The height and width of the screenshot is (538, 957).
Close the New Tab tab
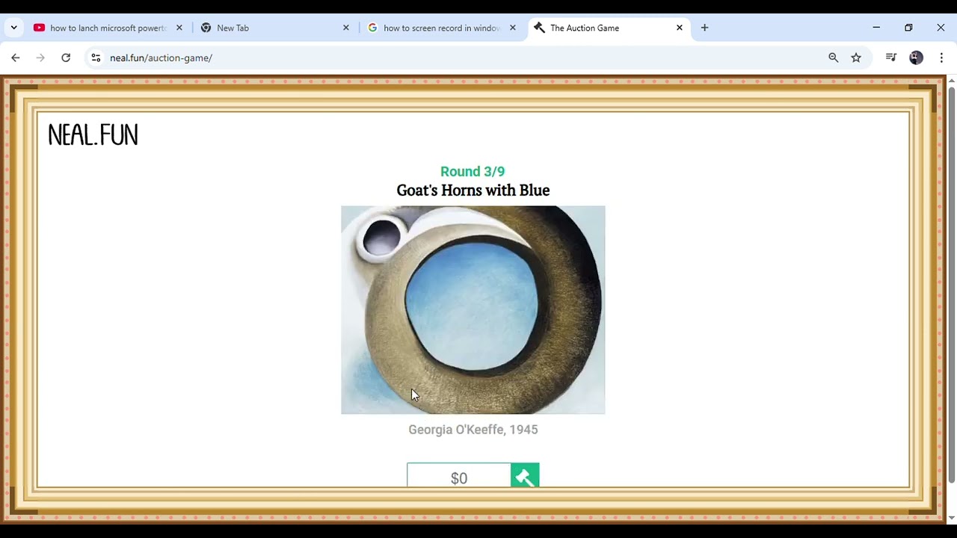coord(346,28)
